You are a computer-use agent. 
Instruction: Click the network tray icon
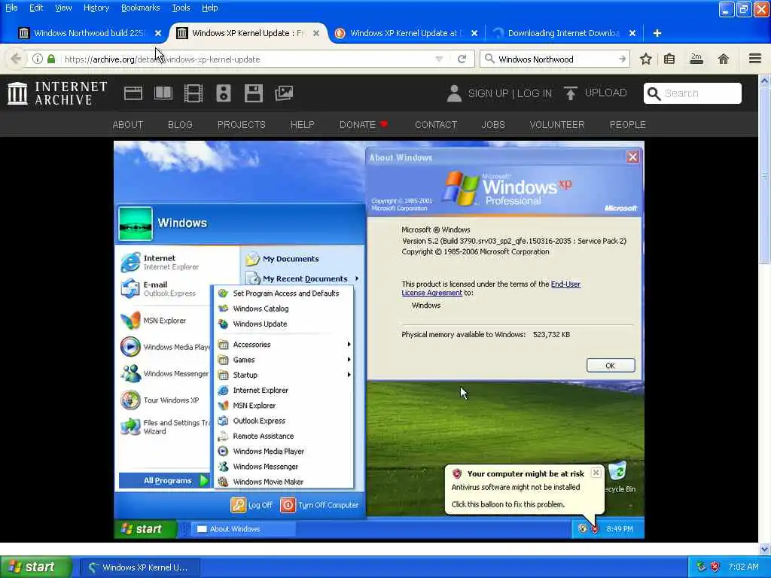pos(701,567)
